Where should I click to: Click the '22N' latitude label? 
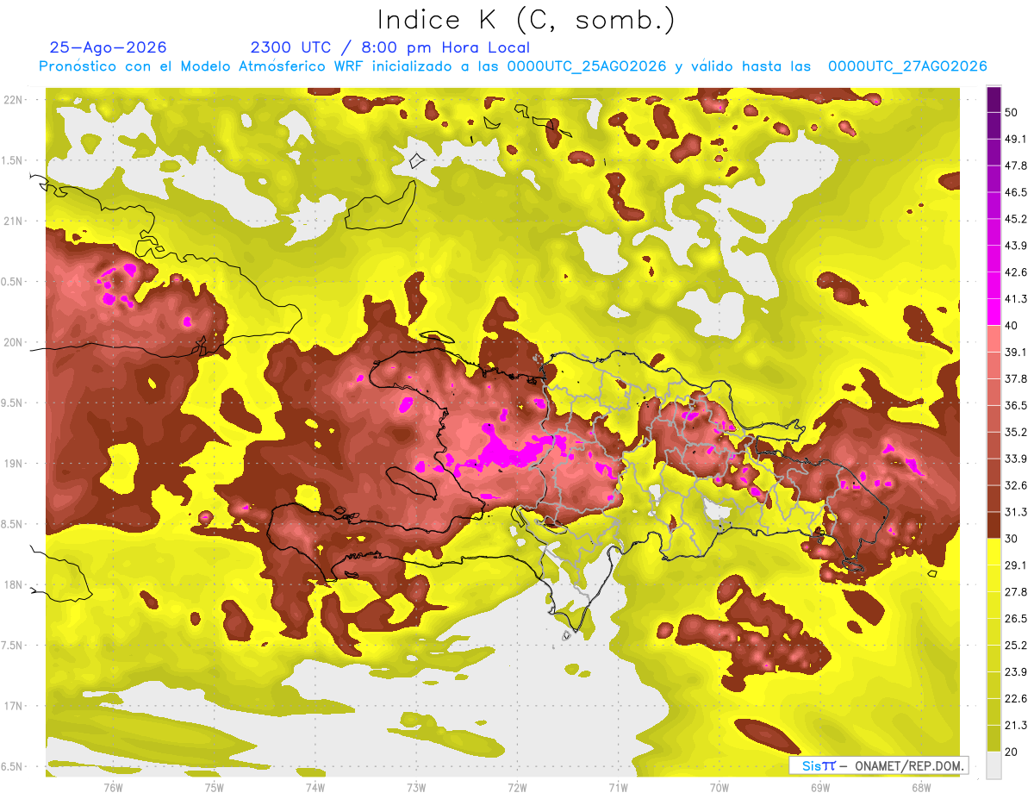(x=14, y=100)
